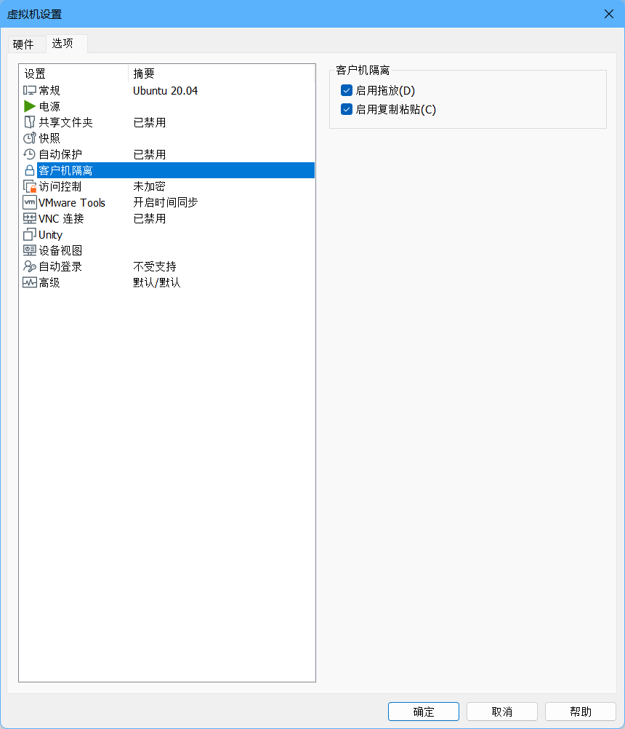Select the green 电源 play icon

[x=30, y=107]
